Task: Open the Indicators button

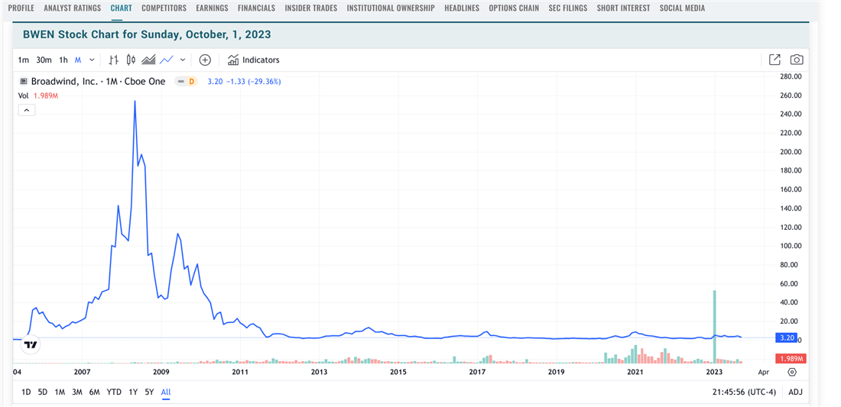Action: click(x=254, y=60)
